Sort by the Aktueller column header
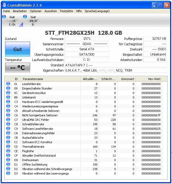The width and height of the screenshot is (172, 184). [x=90, y=79]
